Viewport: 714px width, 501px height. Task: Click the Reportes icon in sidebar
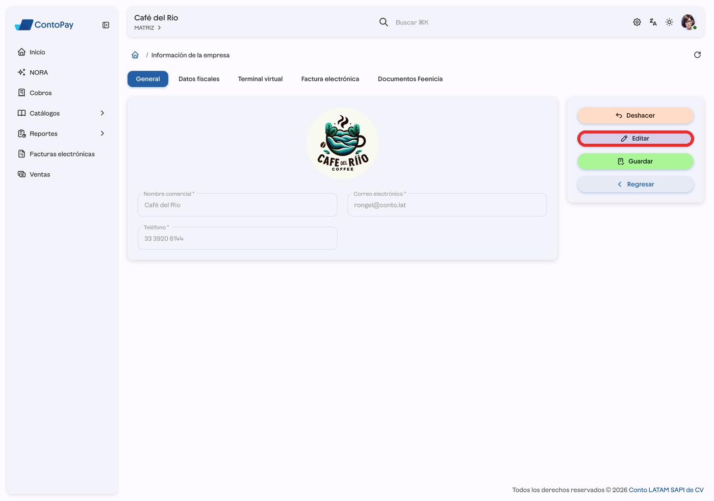click(21, 134)
